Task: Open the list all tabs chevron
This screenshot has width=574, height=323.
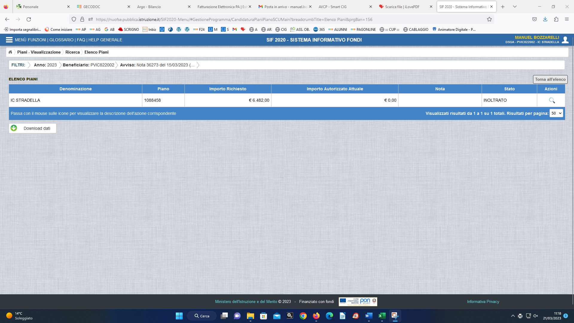Action: [515, 7]
